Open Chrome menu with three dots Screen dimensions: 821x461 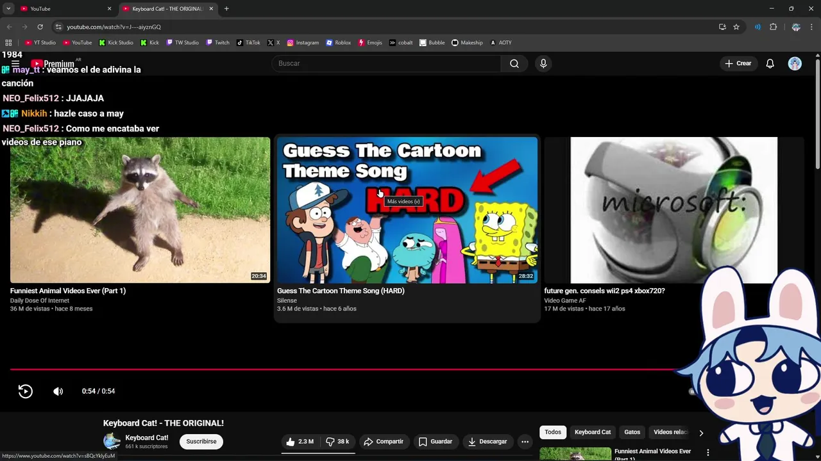coord(811,27)
